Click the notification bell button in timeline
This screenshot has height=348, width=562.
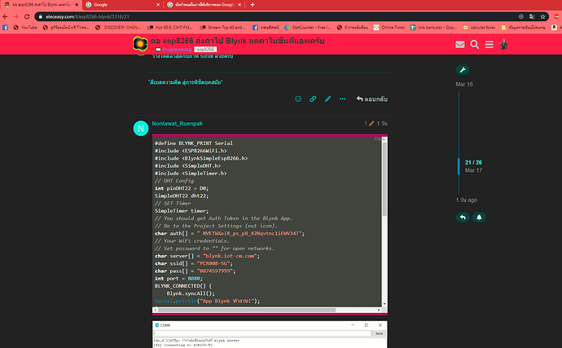[479, 218]
